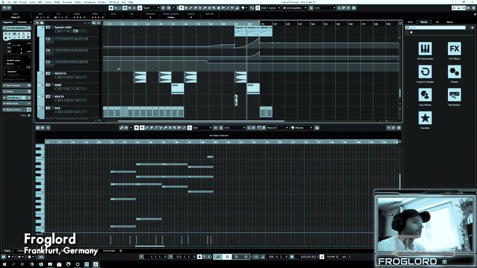Expand the Chords inspector section
The image size is (477, 268).
click(17, 91)
